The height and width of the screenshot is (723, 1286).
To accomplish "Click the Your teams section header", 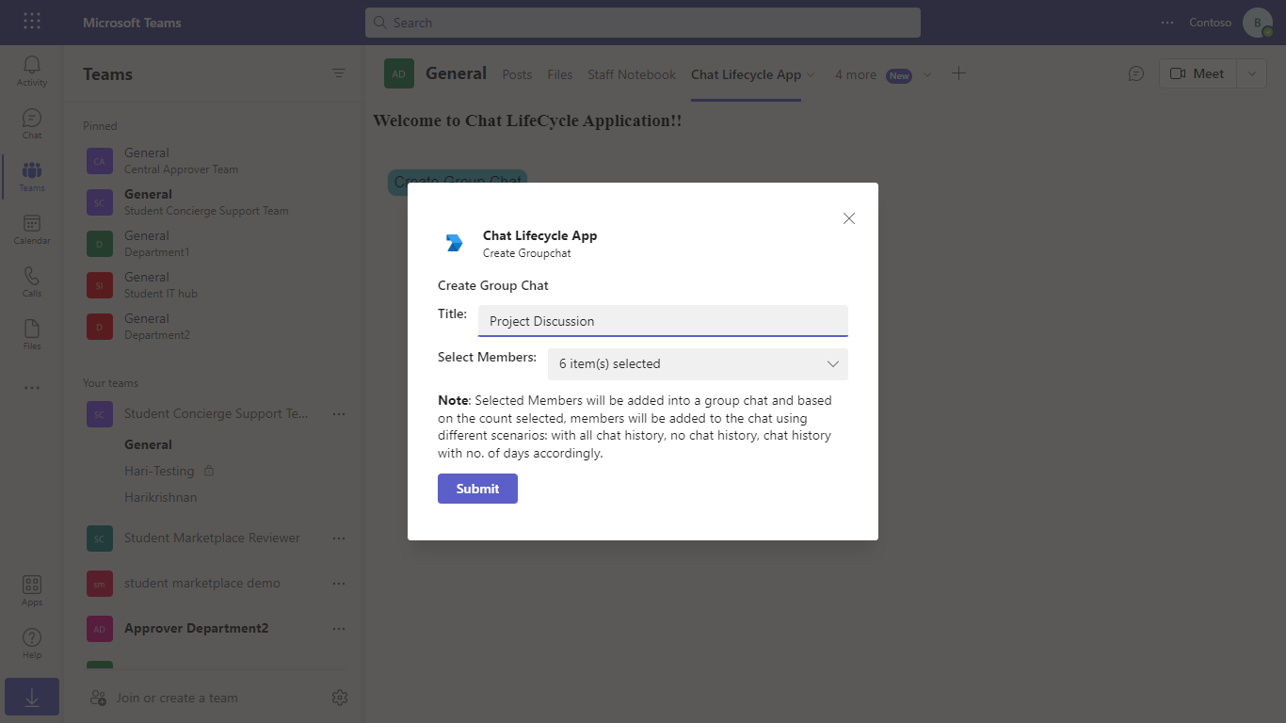I will [x=110, y=383].
